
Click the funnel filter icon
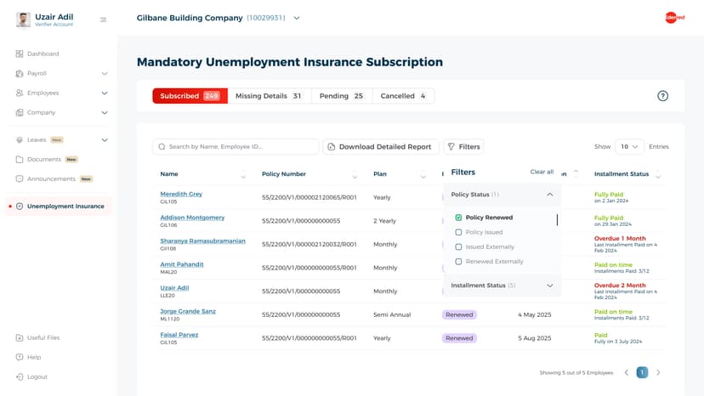click(x=451, y=147)
